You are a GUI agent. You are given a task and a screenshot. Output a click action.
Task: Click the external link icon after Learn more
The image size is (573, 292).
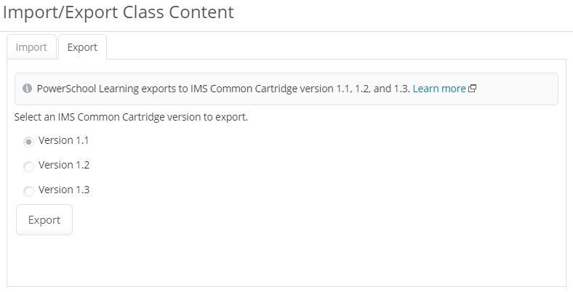point(472,89)
